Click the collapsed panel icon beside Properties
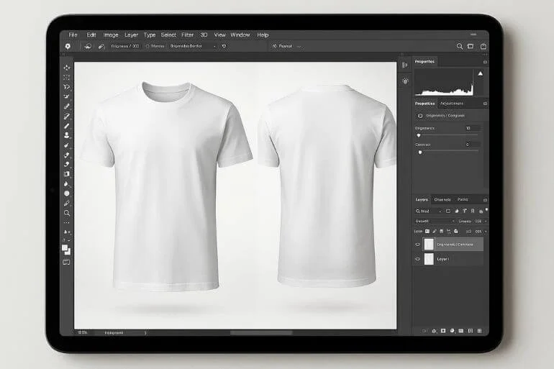The height and width of the screenshot is (369, 554). [405, 65]
